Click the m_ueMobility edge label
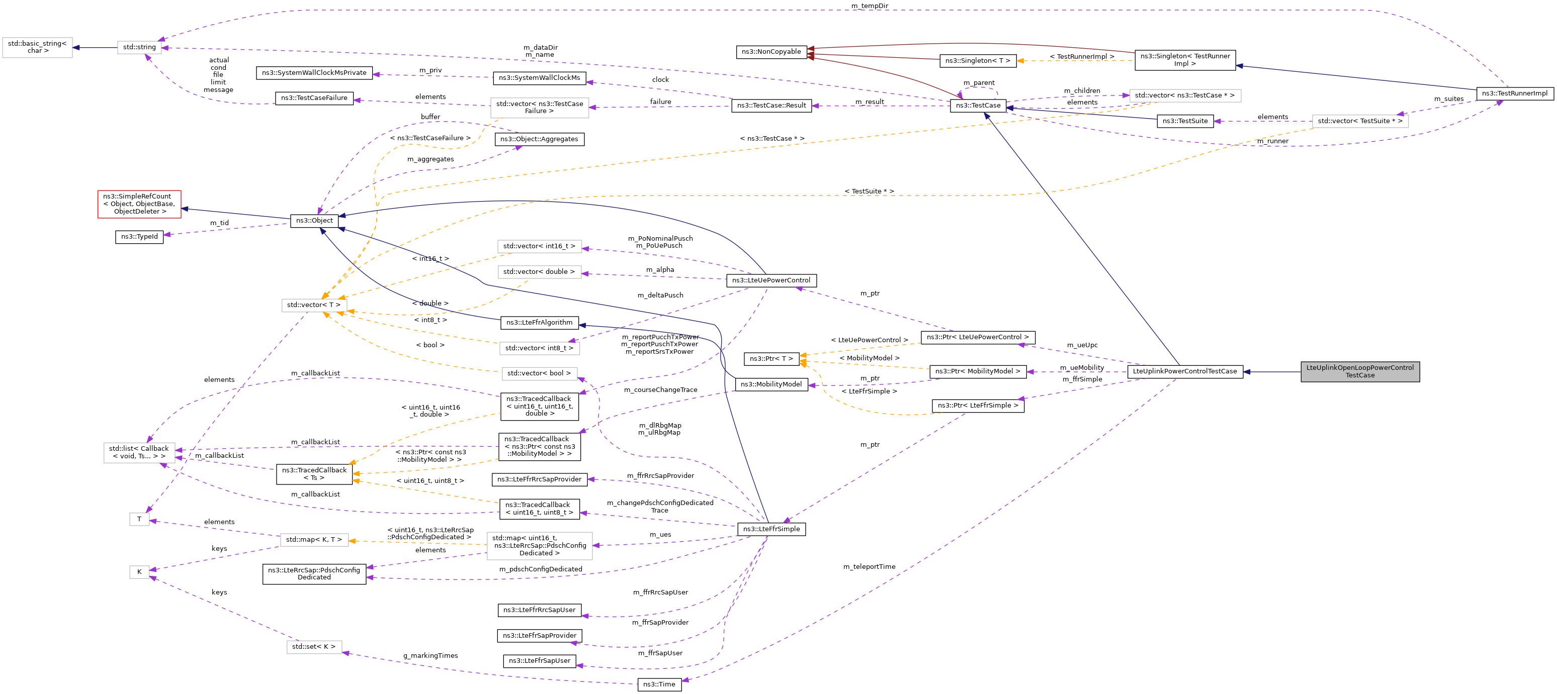 (1082, 368)
